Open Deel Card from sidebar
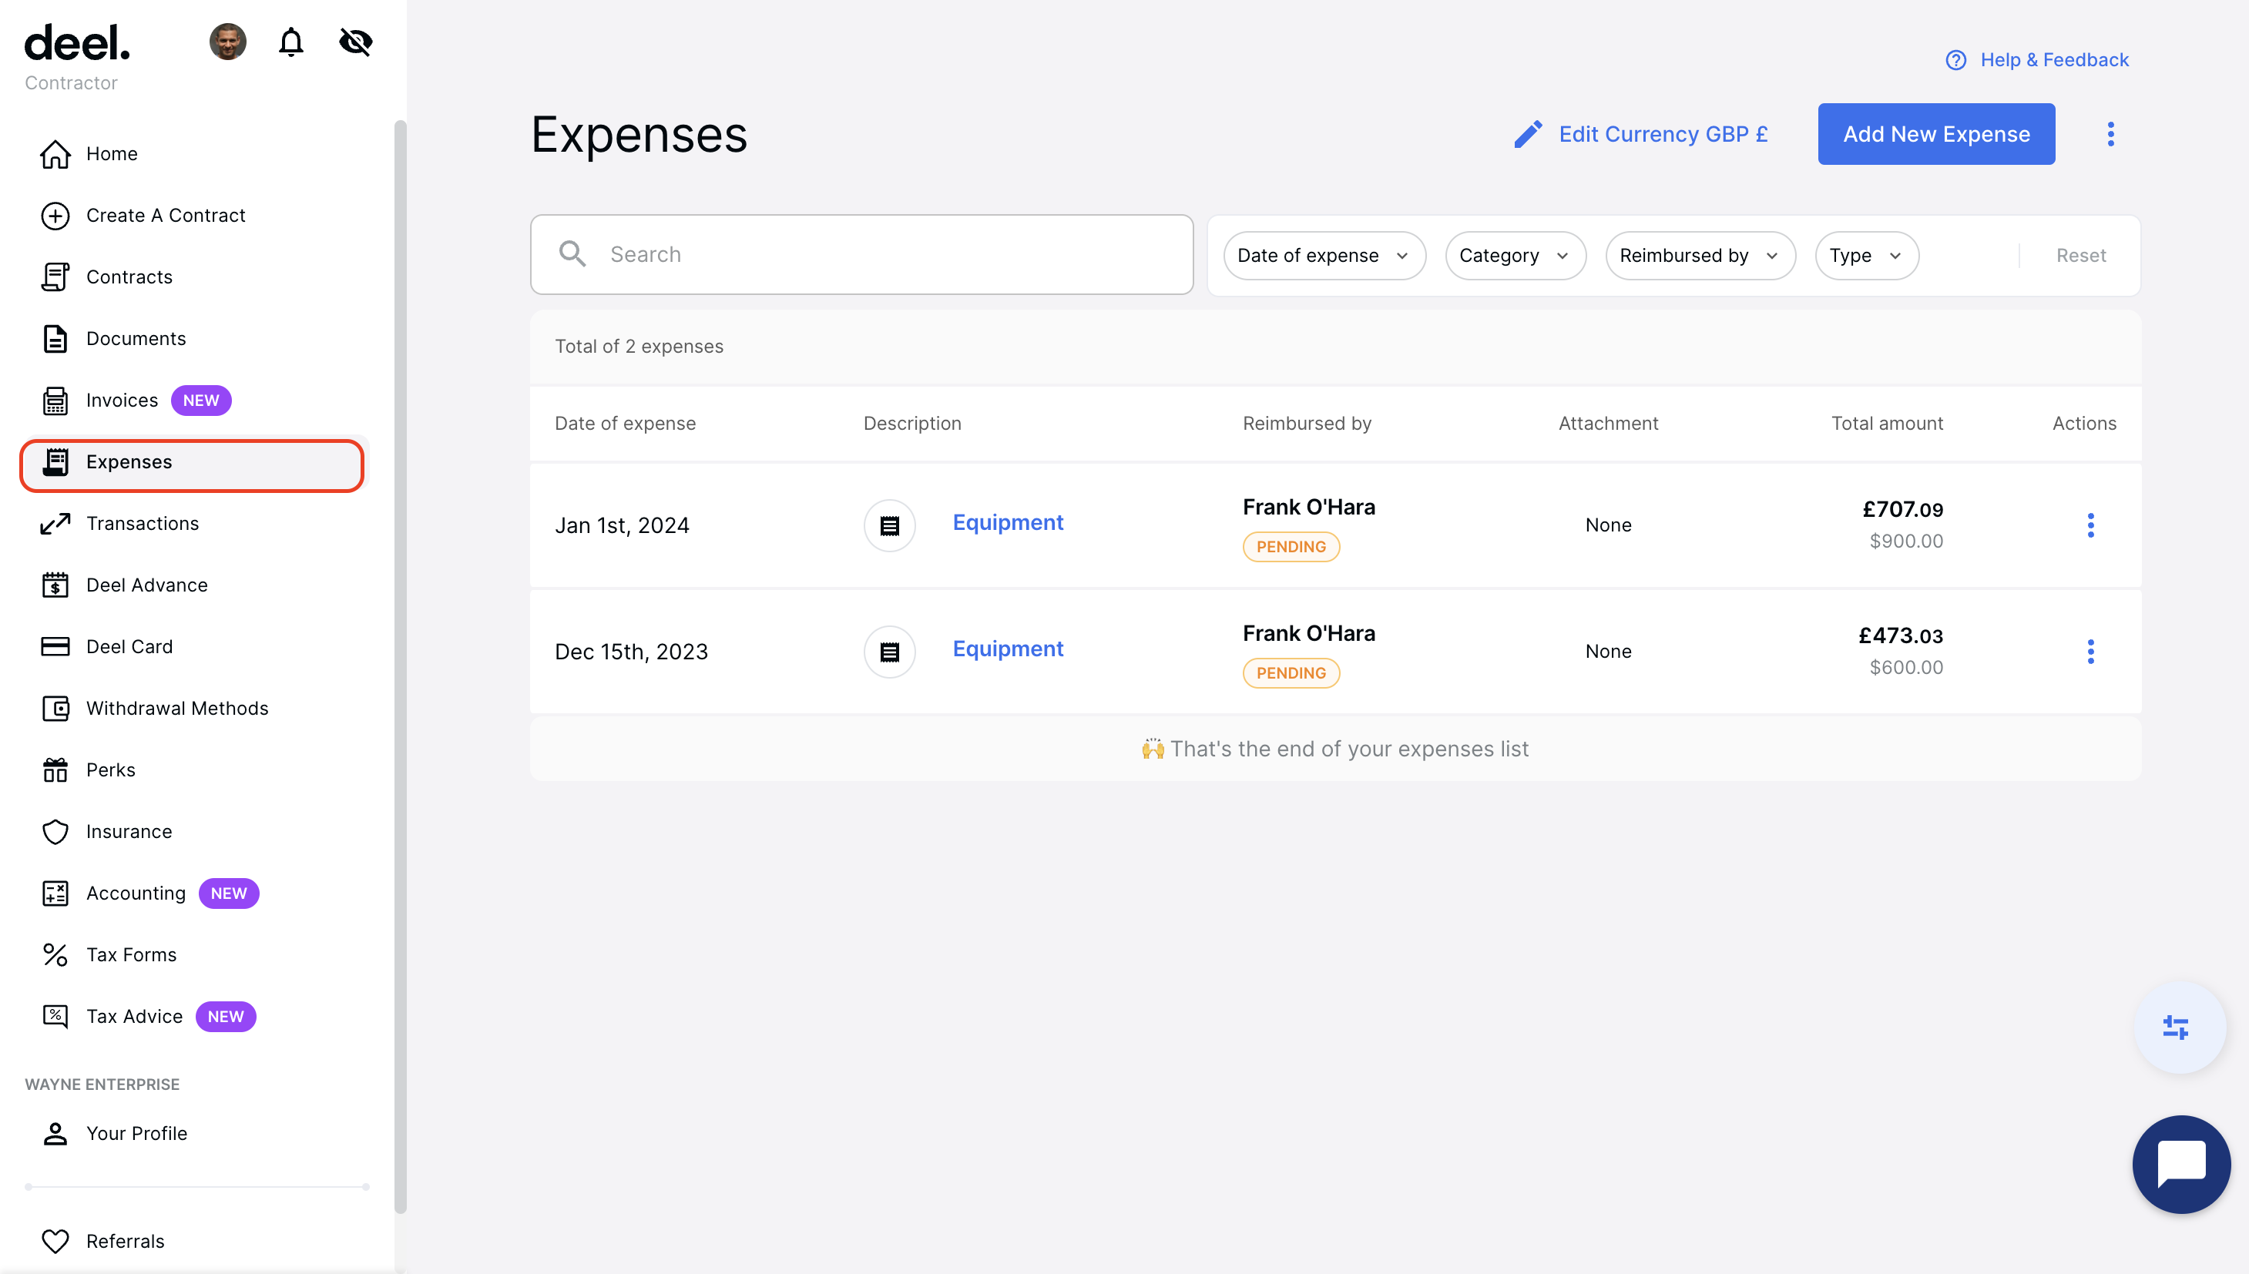The image size is (2249, 1274). 129,645
